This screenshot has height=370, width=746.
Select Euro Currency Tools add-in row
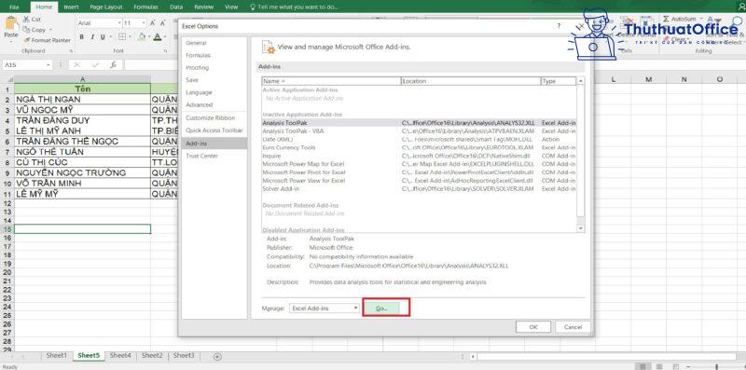tap(419, 147)
